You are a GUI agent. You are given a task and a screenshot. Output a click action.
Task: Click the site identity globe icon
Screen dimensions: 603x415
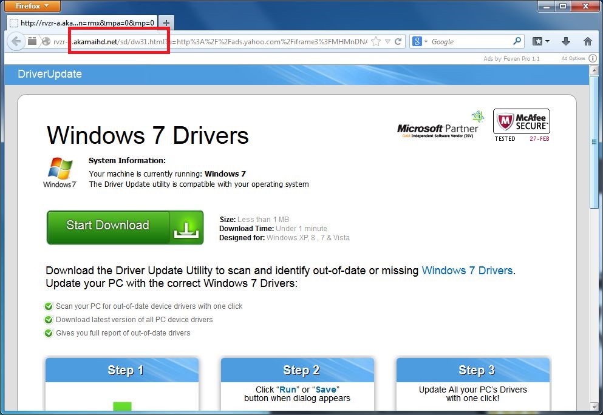click(46, 41)
